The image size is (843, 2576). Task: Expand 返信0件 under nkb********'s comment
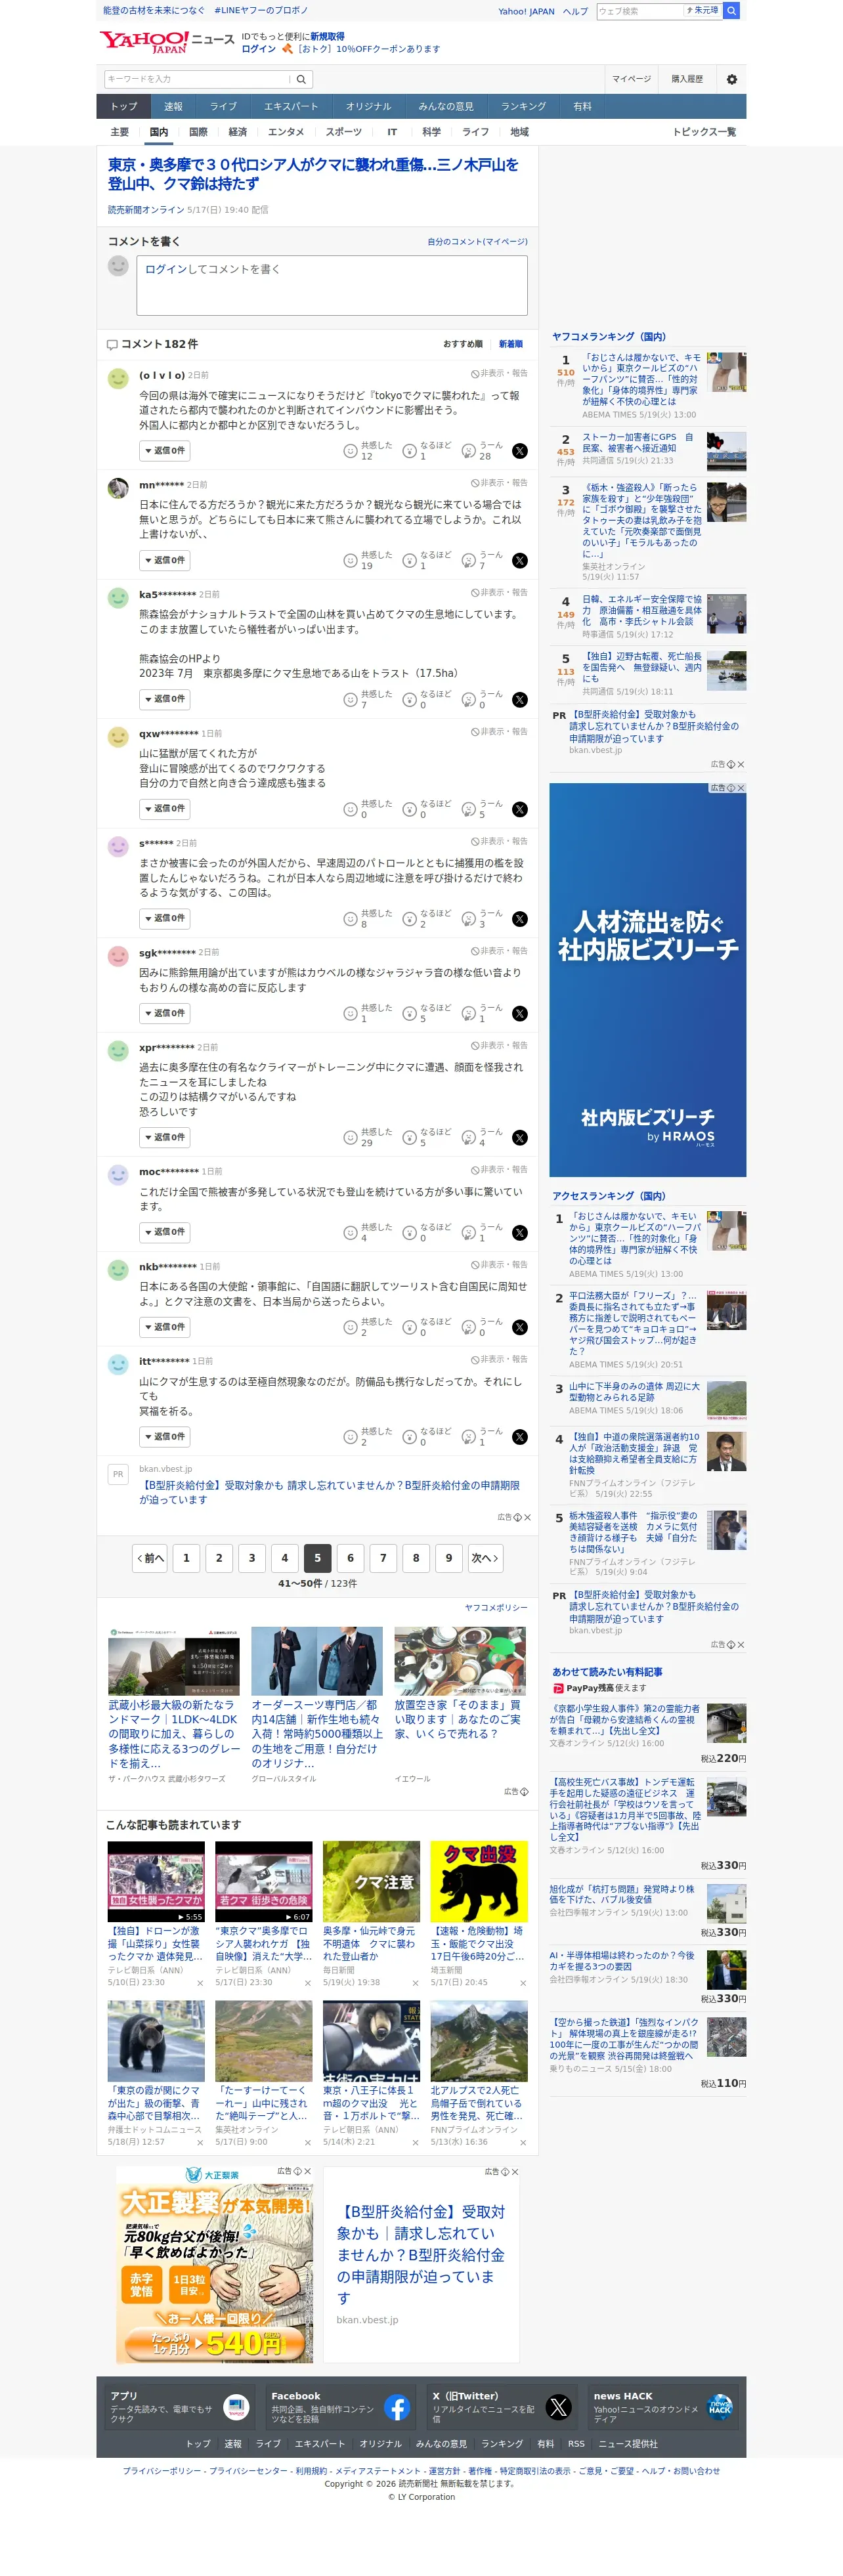click(x=165, y=1328)
